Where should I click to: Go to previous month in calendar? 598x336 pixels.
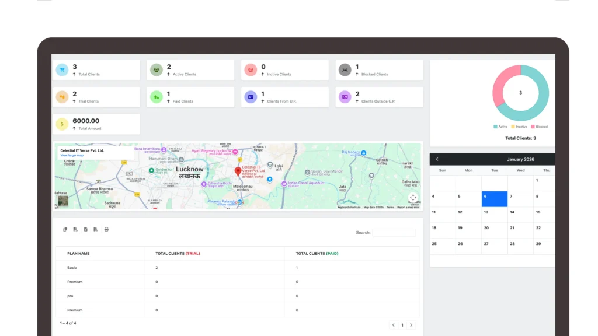(437, 159)
